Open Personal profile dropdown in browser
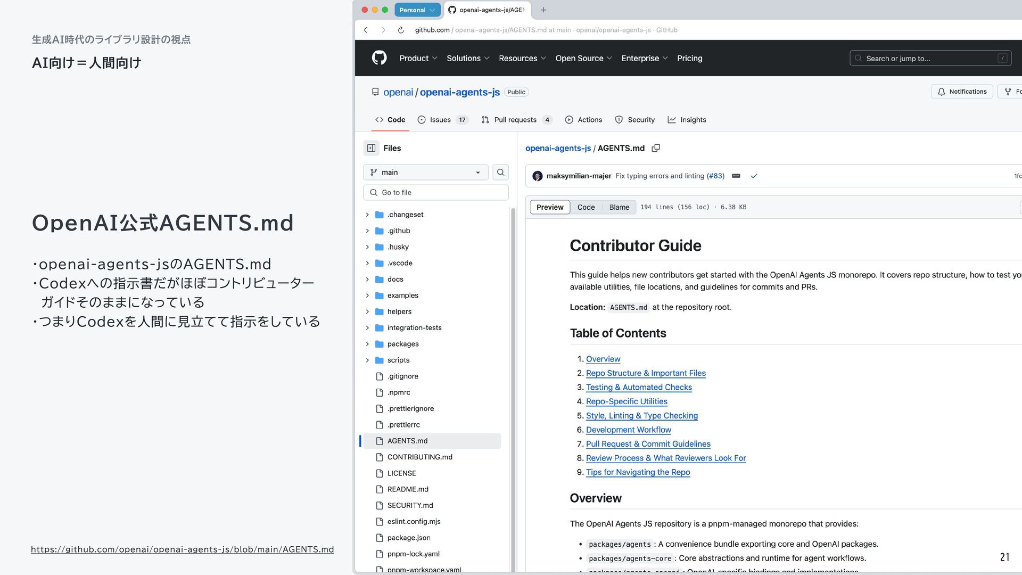 click(417, 10)
